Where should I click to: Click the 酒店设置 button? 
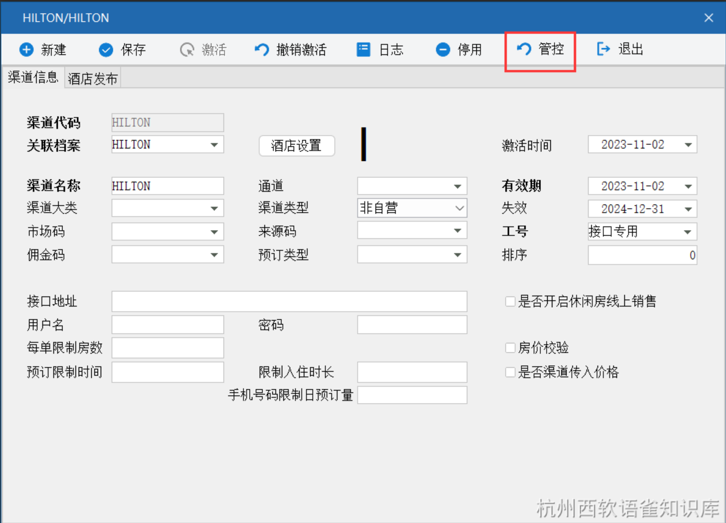tap(296, 146)
